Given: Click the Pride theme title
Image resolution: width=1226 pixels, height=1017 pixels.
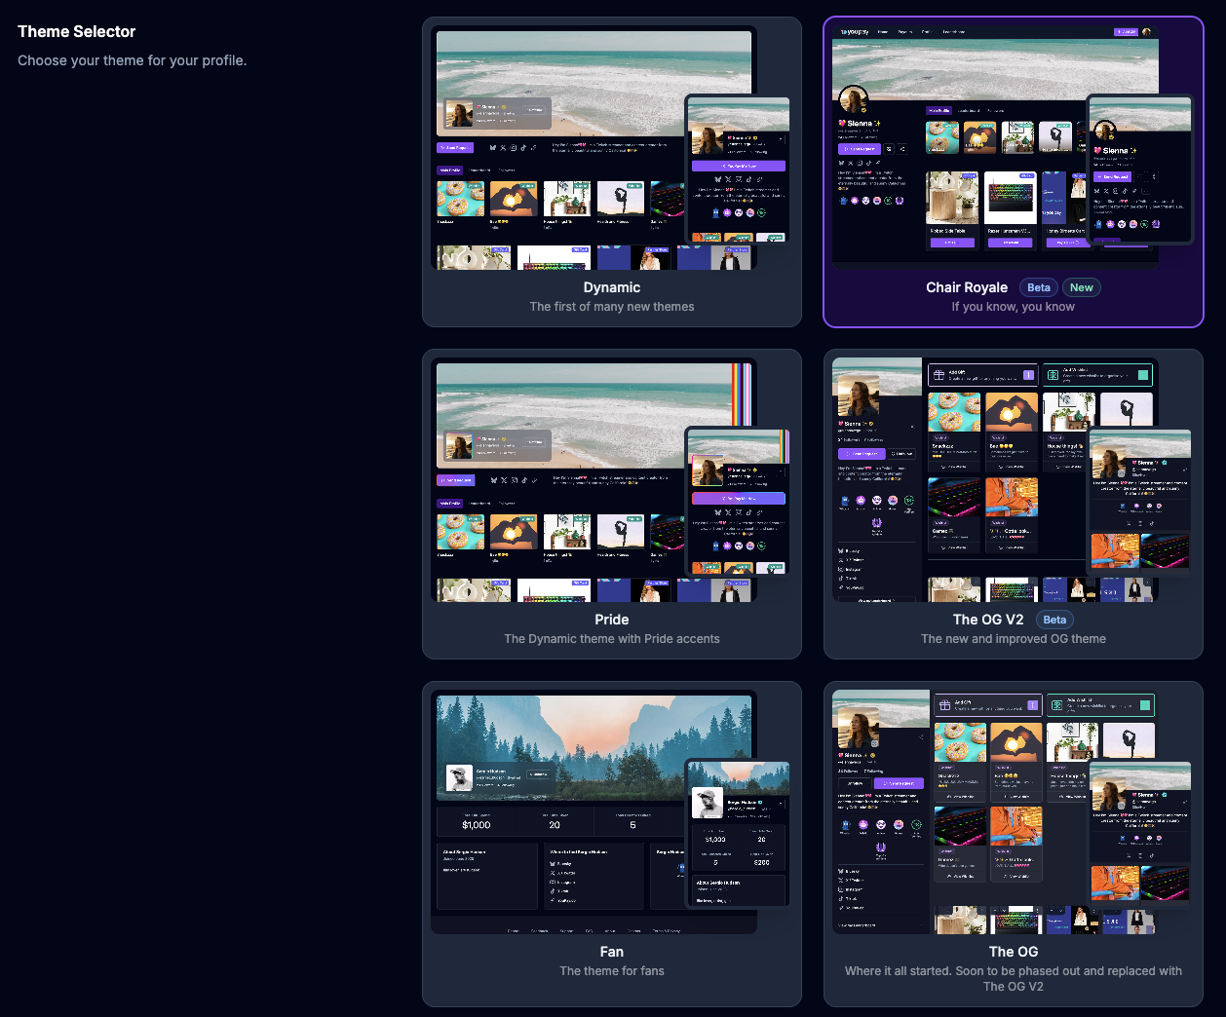Looking at the screenshot, I should coord(611,620).
